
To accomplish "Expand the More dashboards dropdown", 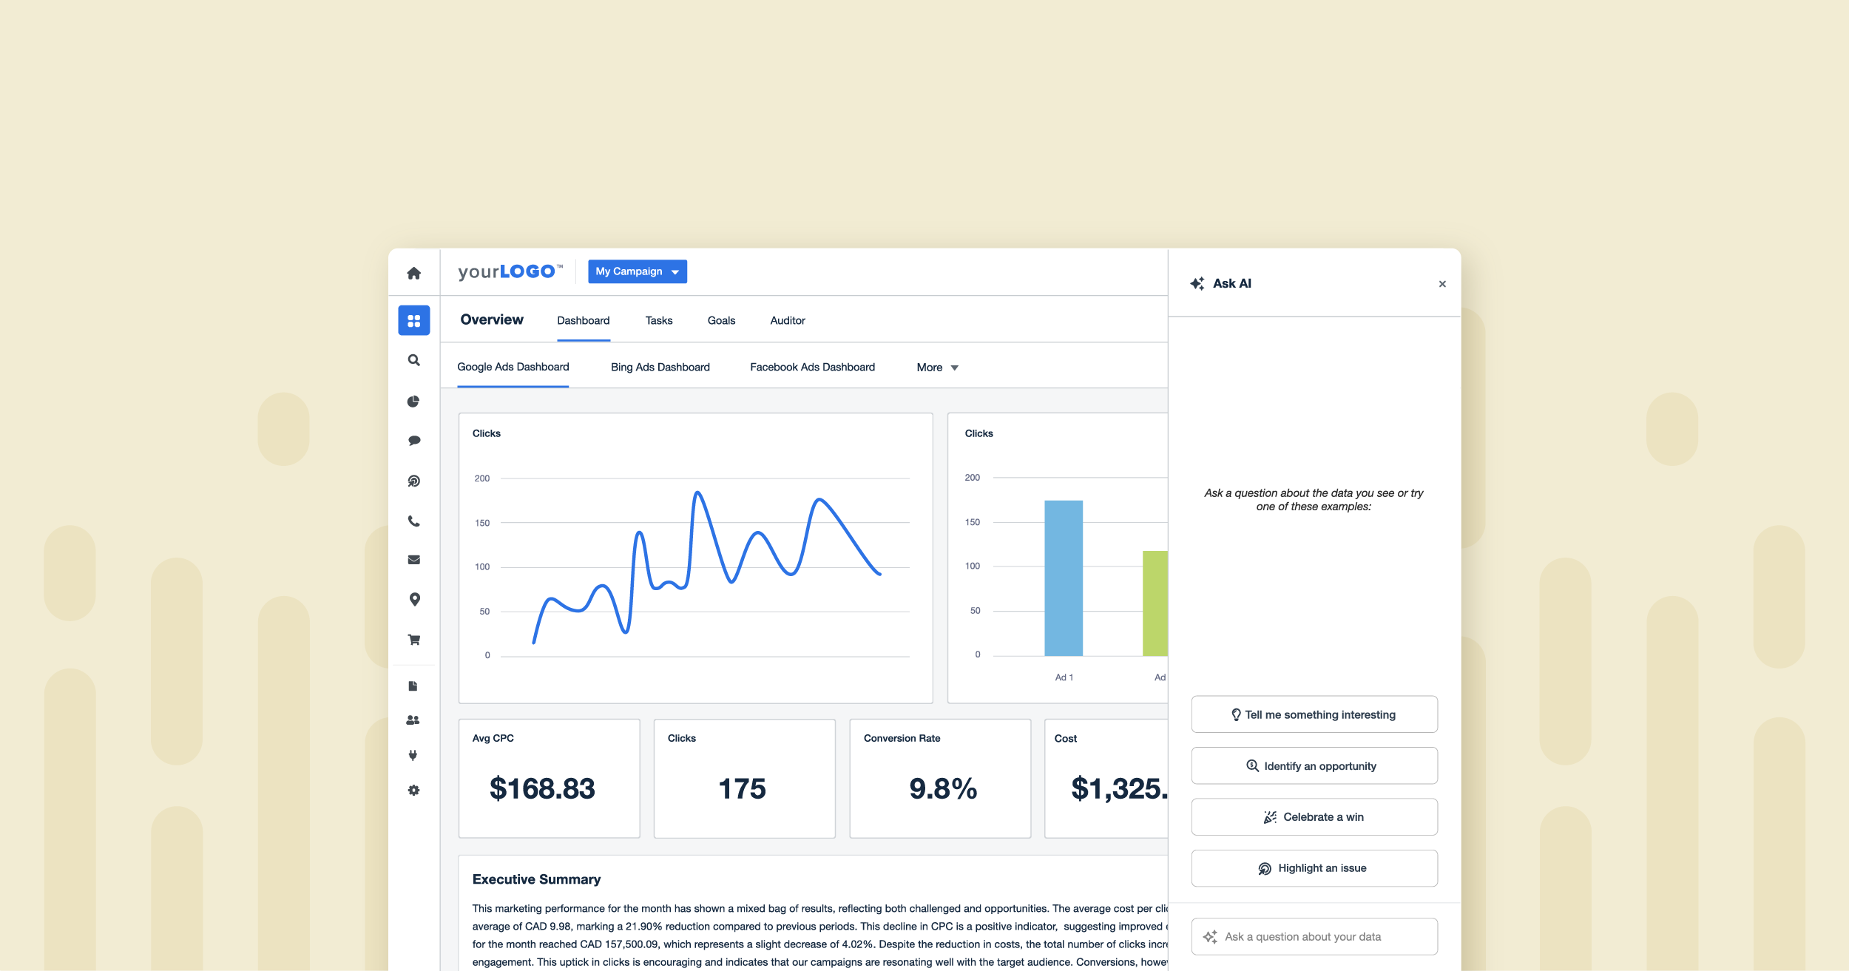I will click(937, 368).
